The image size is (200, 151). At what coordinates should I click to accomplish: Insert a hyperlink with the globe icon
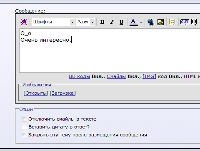(151, 22)
